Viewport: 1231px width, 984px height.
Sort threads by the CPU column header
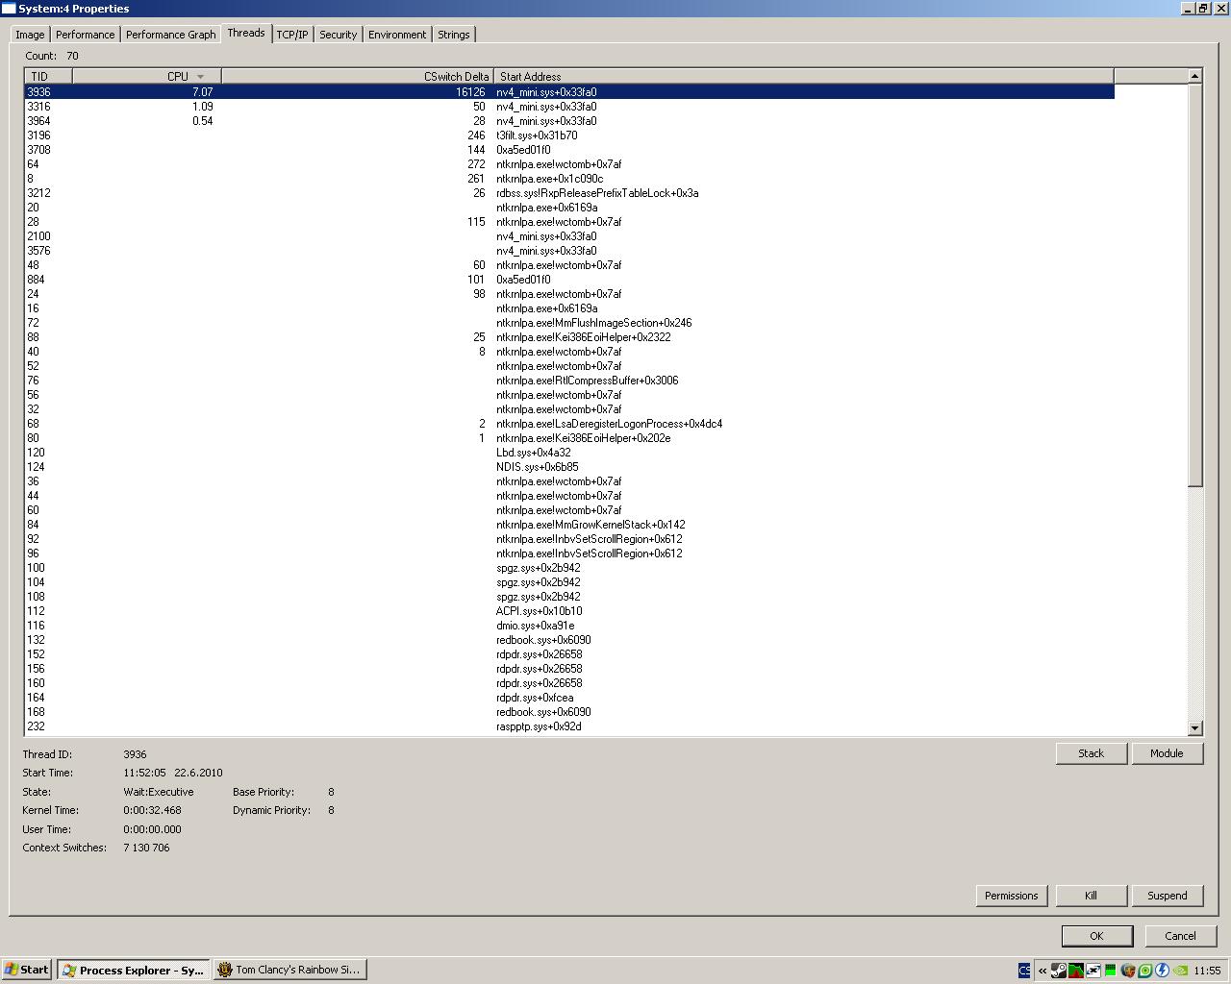pos(146,76)
